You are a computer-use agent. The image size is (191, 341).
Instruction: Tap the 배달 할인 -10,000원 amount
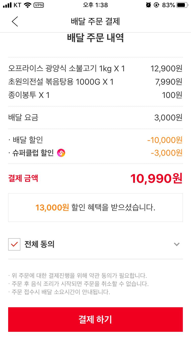pos(165,140)
